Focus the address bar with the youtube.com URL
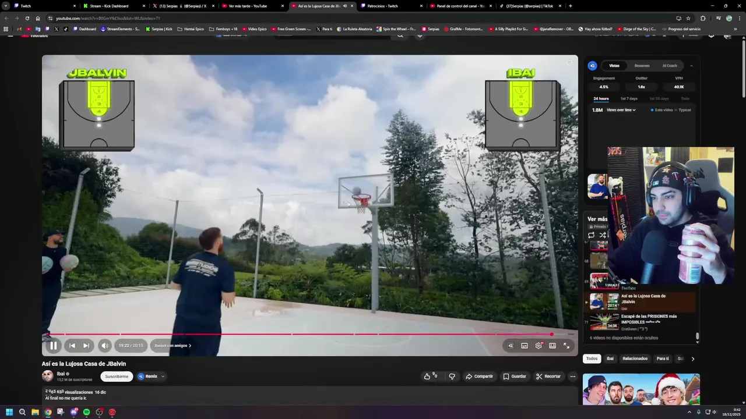This screenshot has height=419, width=746. tap(350, 18)
